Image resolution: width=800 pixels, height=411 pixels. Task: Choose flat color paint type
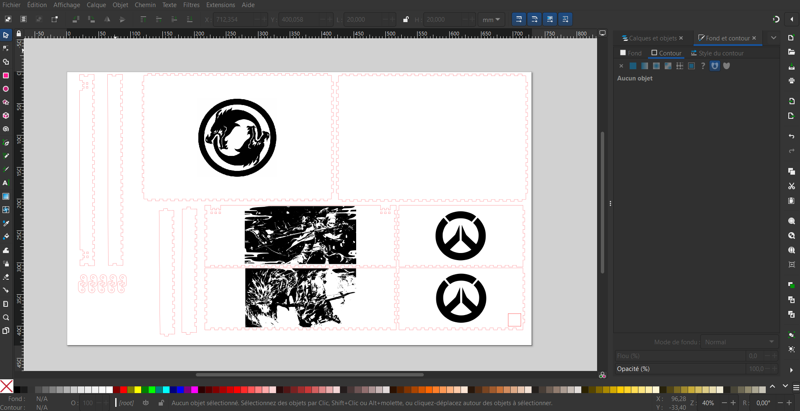click(633, 66)
